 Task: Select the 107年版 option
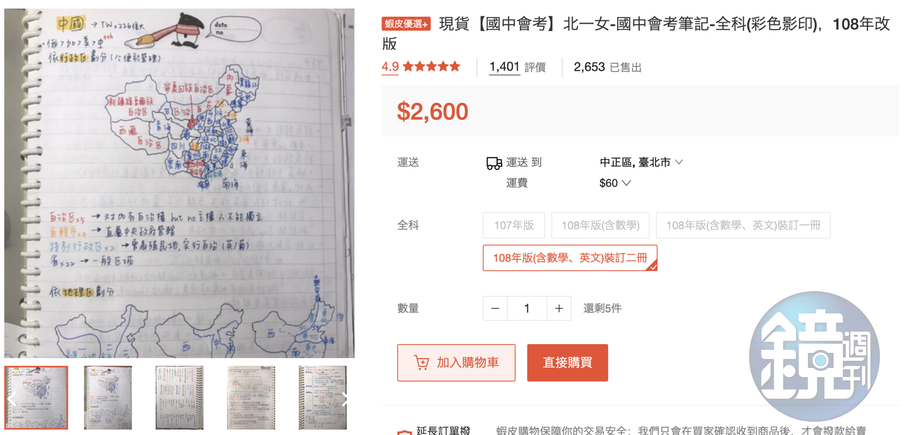(x=514, y=225)
